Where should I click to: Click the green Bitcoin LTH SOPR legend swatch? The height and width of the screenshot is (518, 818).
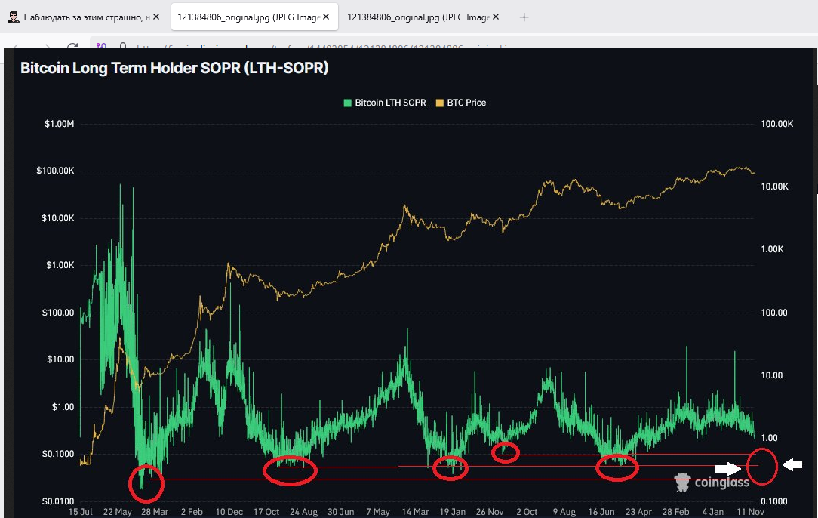pos(347,103)
